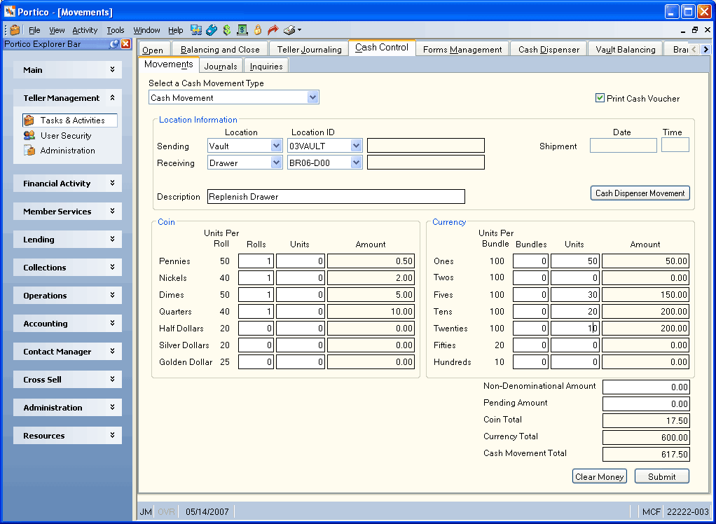Image resolution: width=716 pixels, height=524 pixels.
Task: Expand the Cross Sell section
Action: (112, 379)
